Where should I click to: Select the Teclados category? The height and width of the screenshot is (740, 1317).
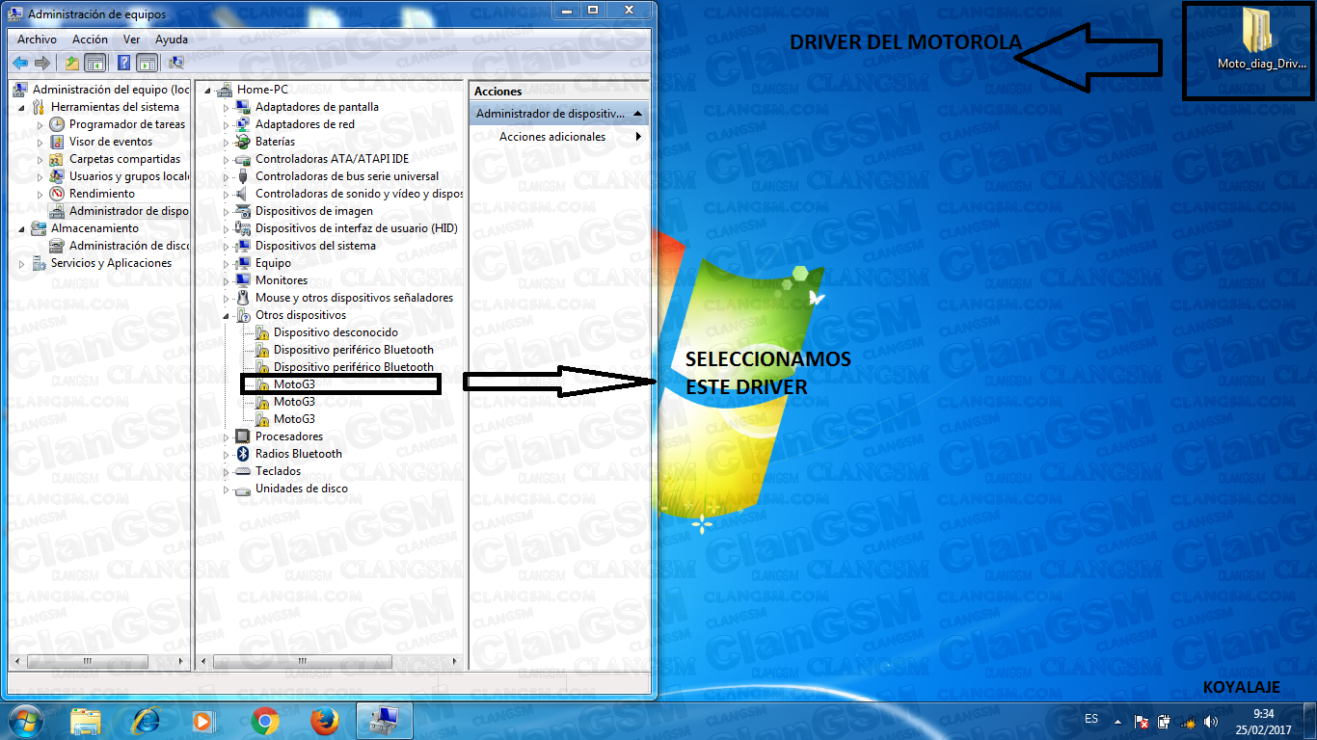pos(278,471)
